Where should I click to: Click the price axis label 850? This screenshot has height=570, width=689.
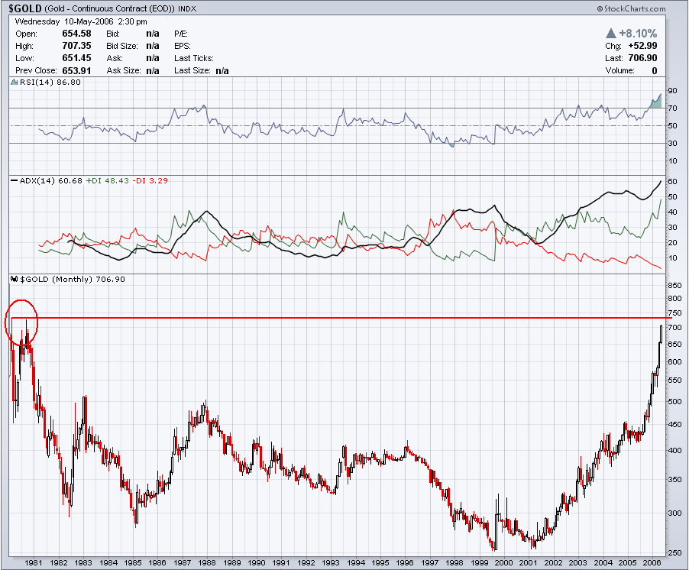coord(674,286)
